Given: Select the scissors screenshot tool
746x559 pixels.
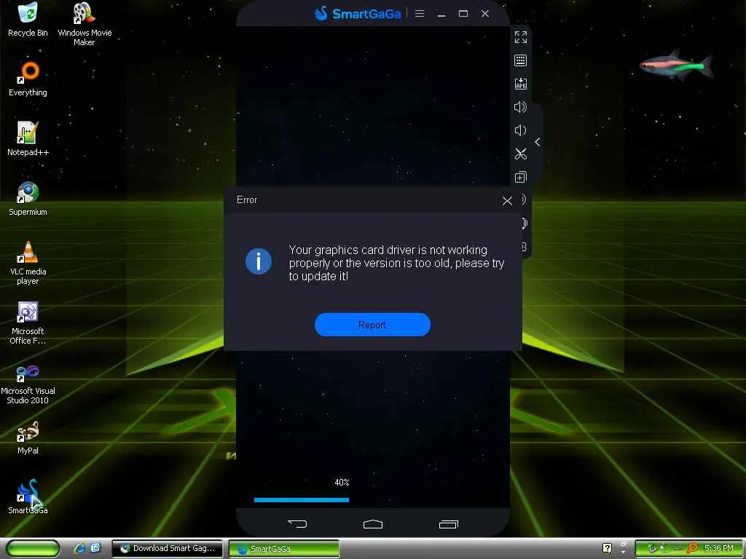Looking at the screenshot, I should tap(520, 154).
